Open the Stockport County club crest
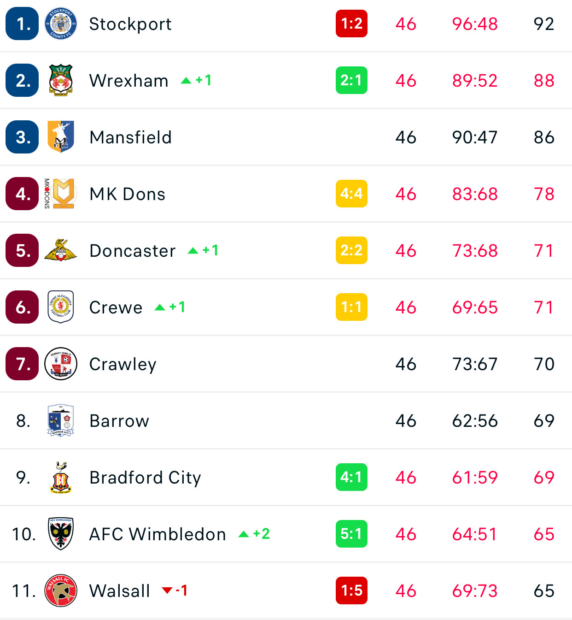 pyautogui.click(x=61, y=24)
